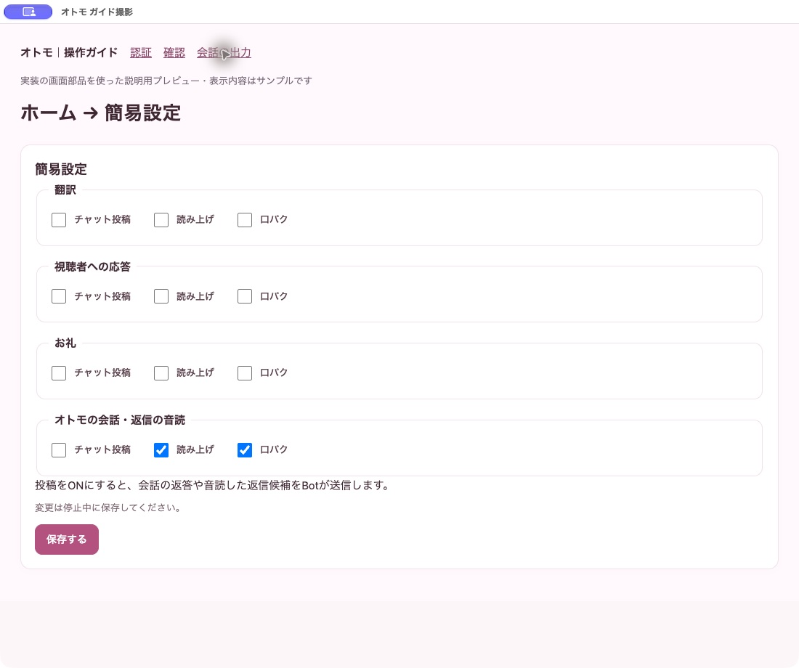
Task: Check チャット投稿 in 視聴者への応答 group
Action: tap(59, 296)
